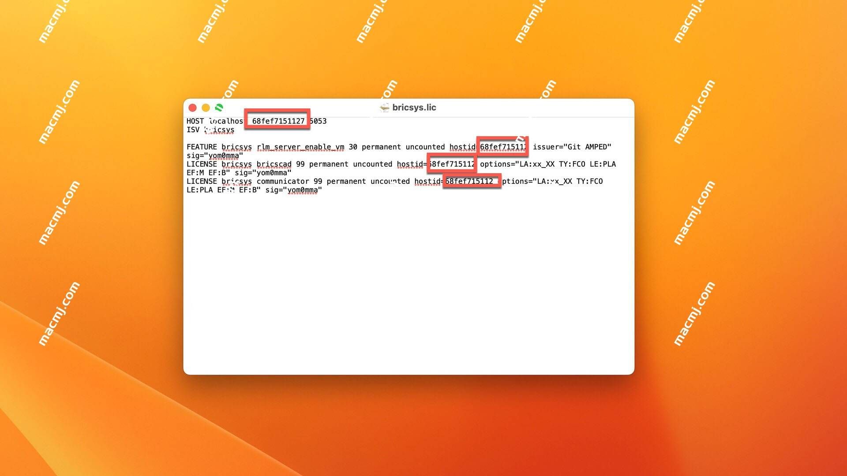The height and width of the screenshot is (476, 847).
Task: Click the green fullscreen button
Action: 220,107
